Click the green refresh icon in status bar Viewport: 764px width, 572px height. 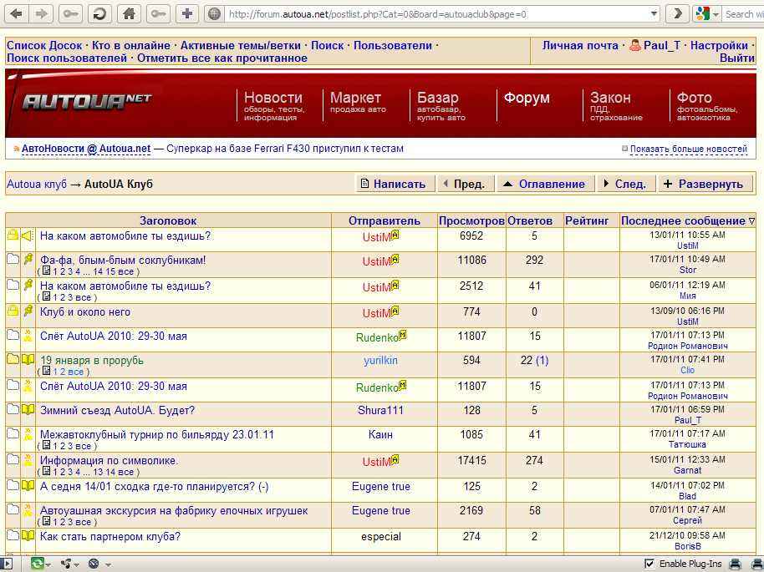click(38, 564)
